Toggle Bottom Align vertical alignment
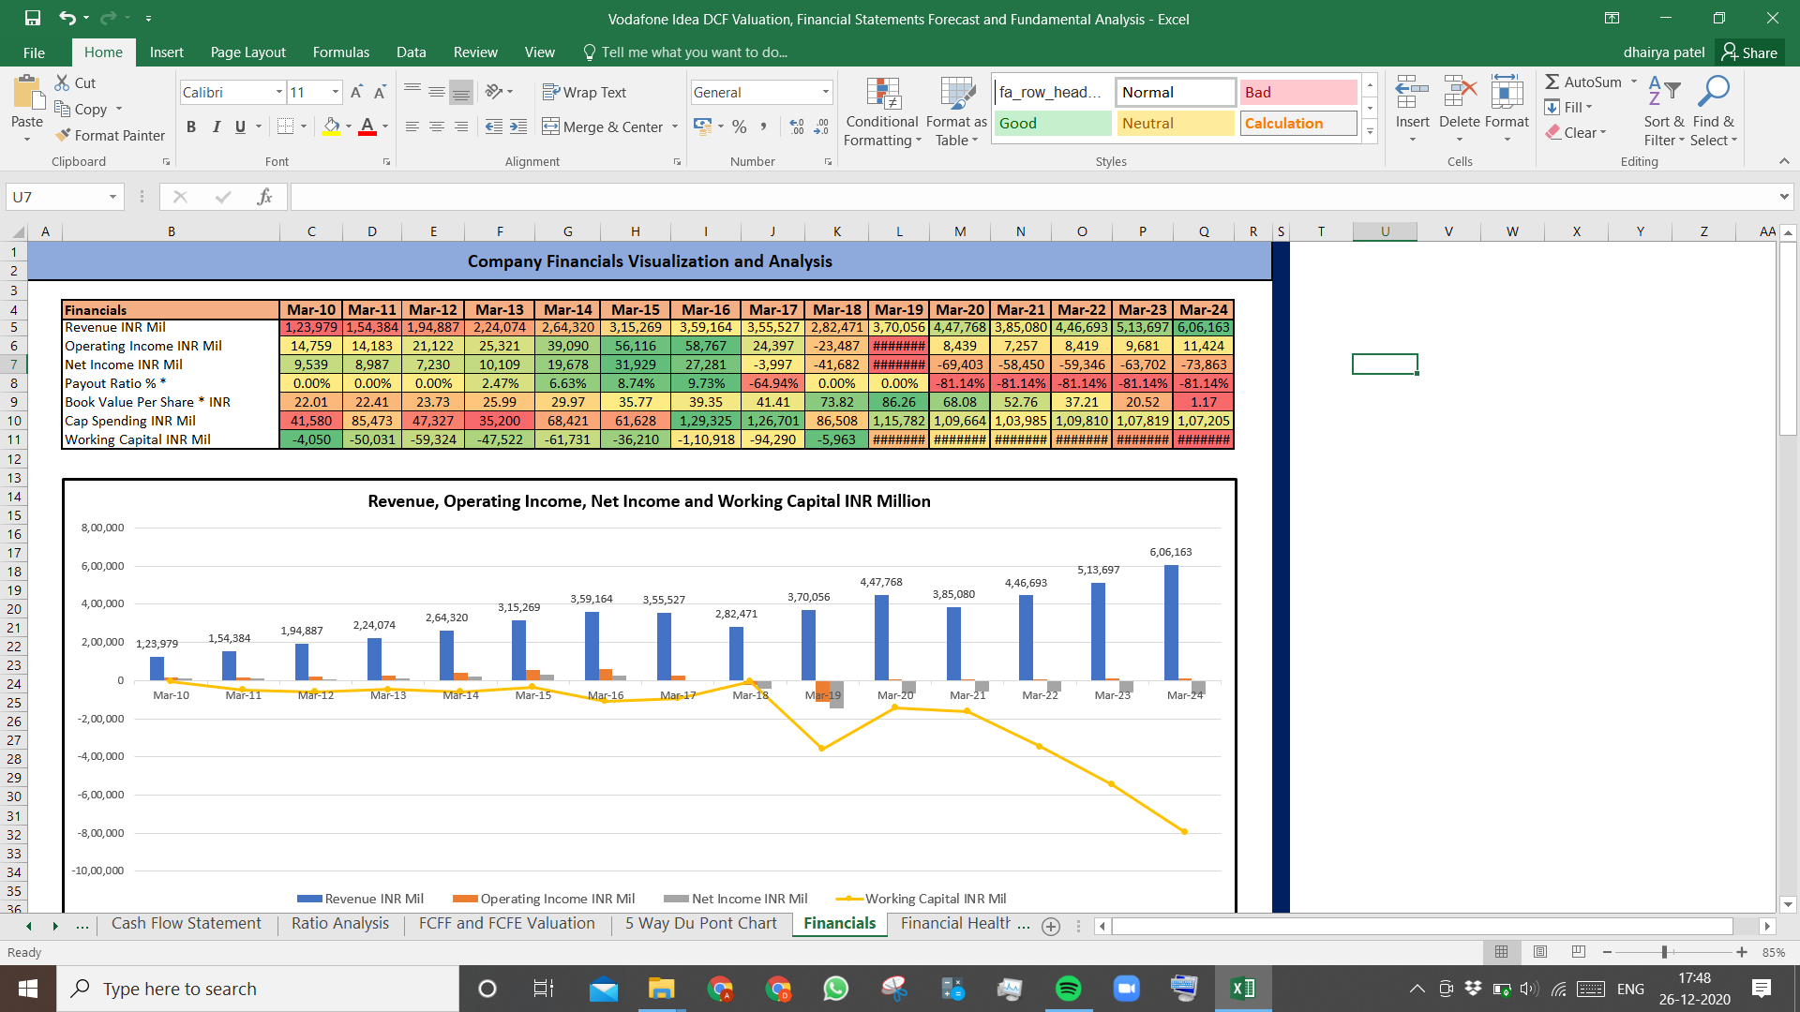The image size is (1800, 1012). [x=461, y=92]
